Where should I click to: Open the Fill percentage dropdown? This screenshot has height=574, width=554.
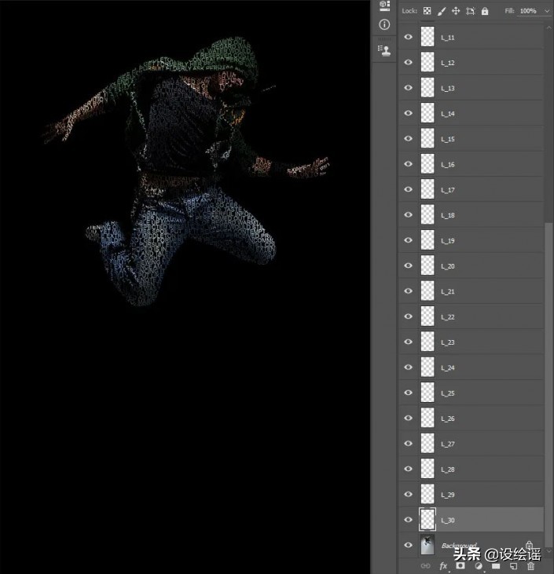pos(547,11)
